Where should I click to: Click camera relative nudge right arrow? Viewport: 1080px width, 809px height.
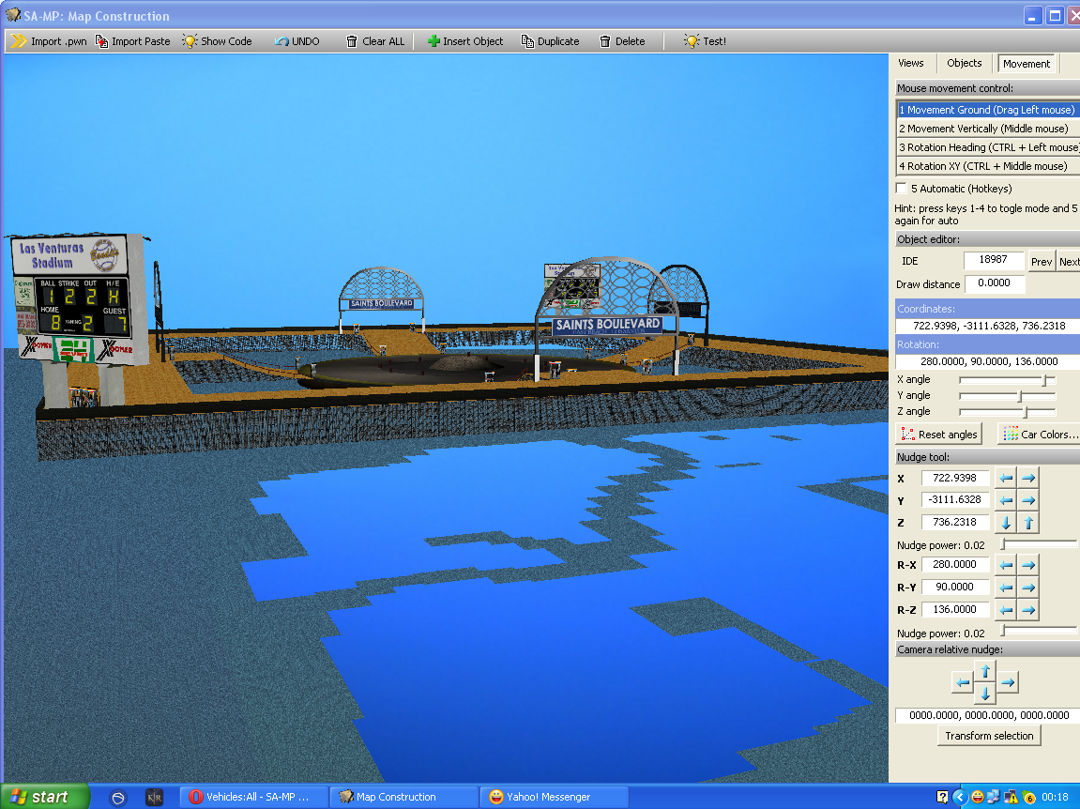click(x=1008, y=682)
